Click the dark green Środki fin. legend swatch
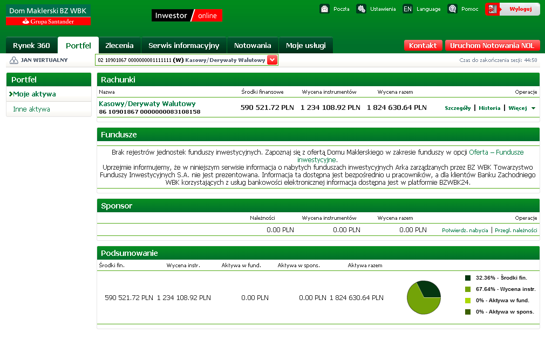 [467, 278]
